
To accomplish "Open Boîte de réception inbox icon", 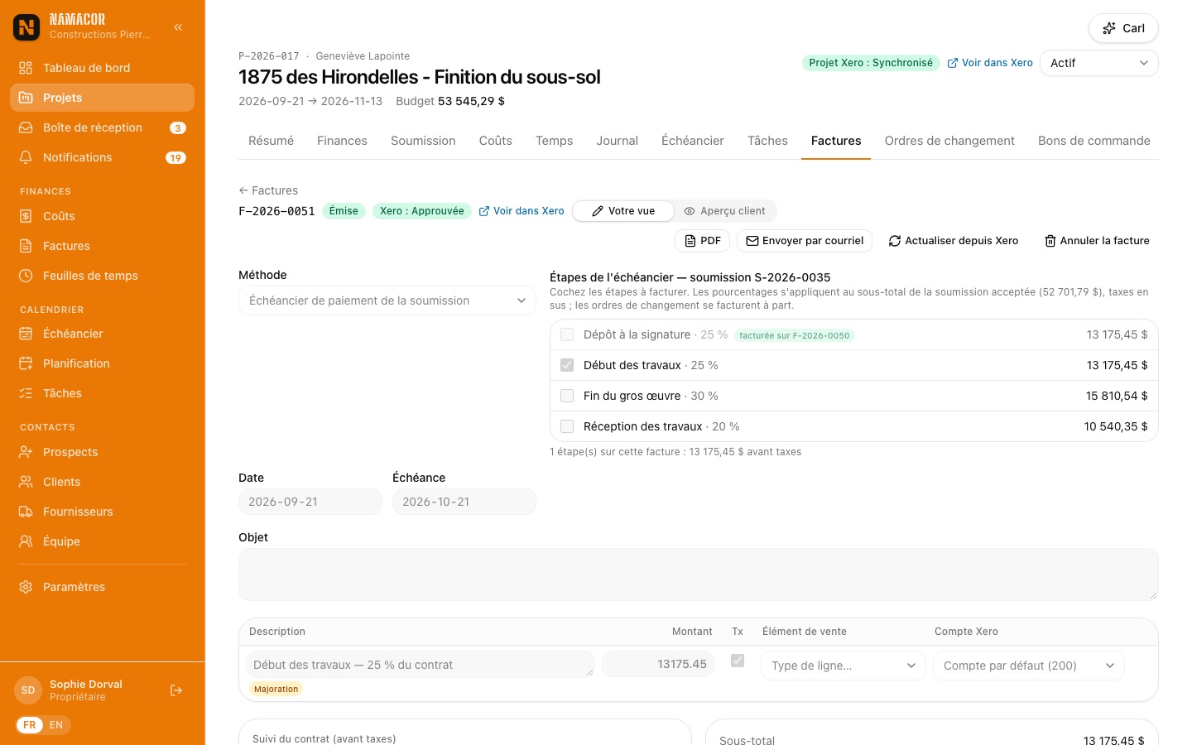I will (26, 127).
